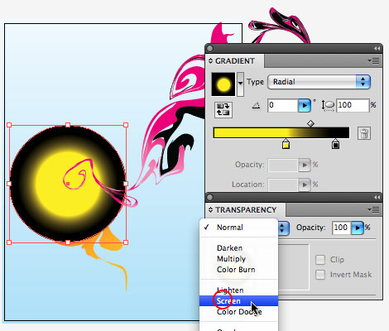The width and height of the screenshot is (389, 331).
Task: Click the Transparency Opacity 100 field
Action: click(x=342, y=228)
